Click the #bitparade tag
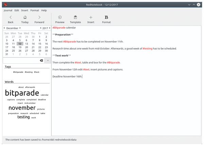The image size is (204, 146). pyautogui.click(x=18, y=72)
